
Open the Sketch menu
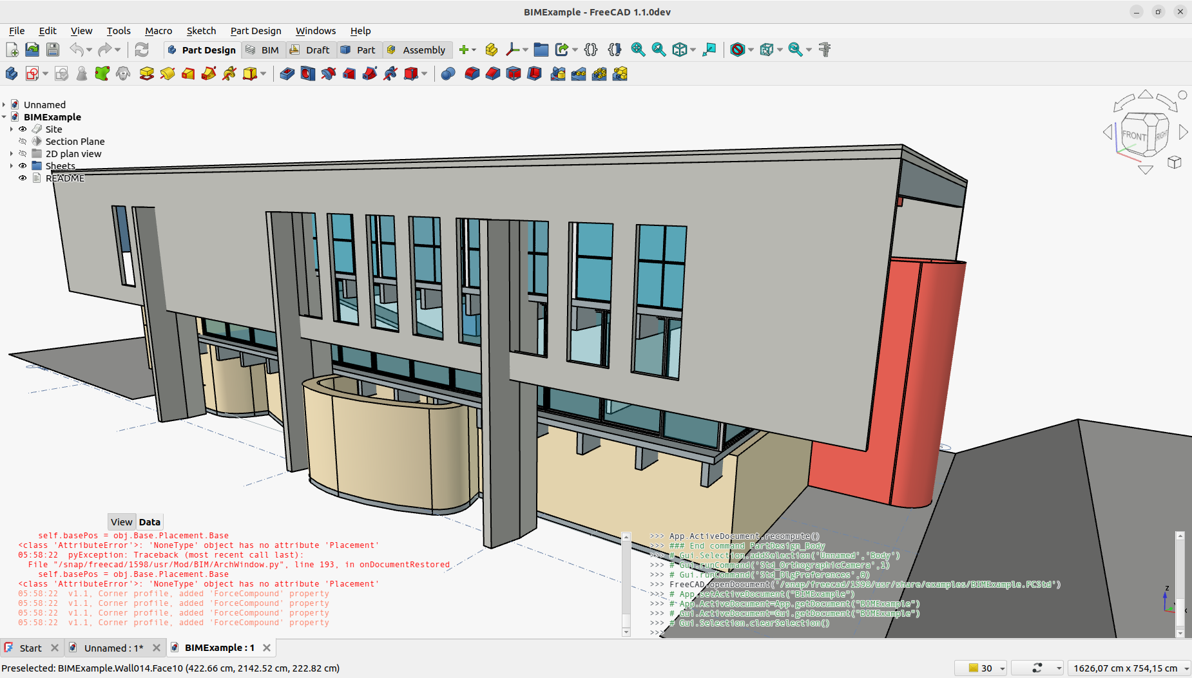[201, 31]
